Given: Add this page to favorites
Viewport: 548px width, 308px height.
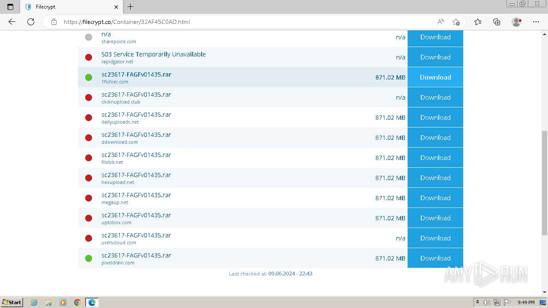Looking at the screenshot, I should (x=456, y=22).
